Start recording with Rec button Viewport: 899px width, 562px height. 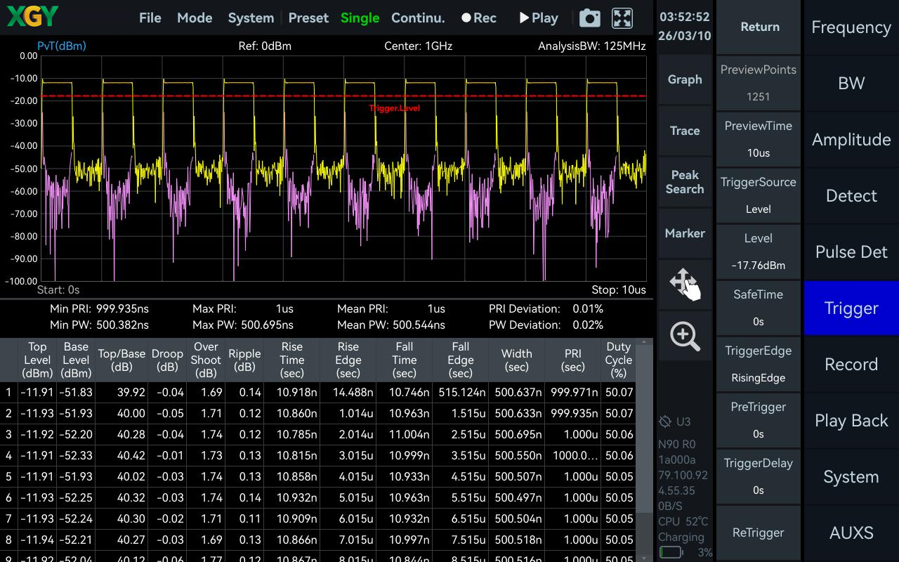(479, 18)
